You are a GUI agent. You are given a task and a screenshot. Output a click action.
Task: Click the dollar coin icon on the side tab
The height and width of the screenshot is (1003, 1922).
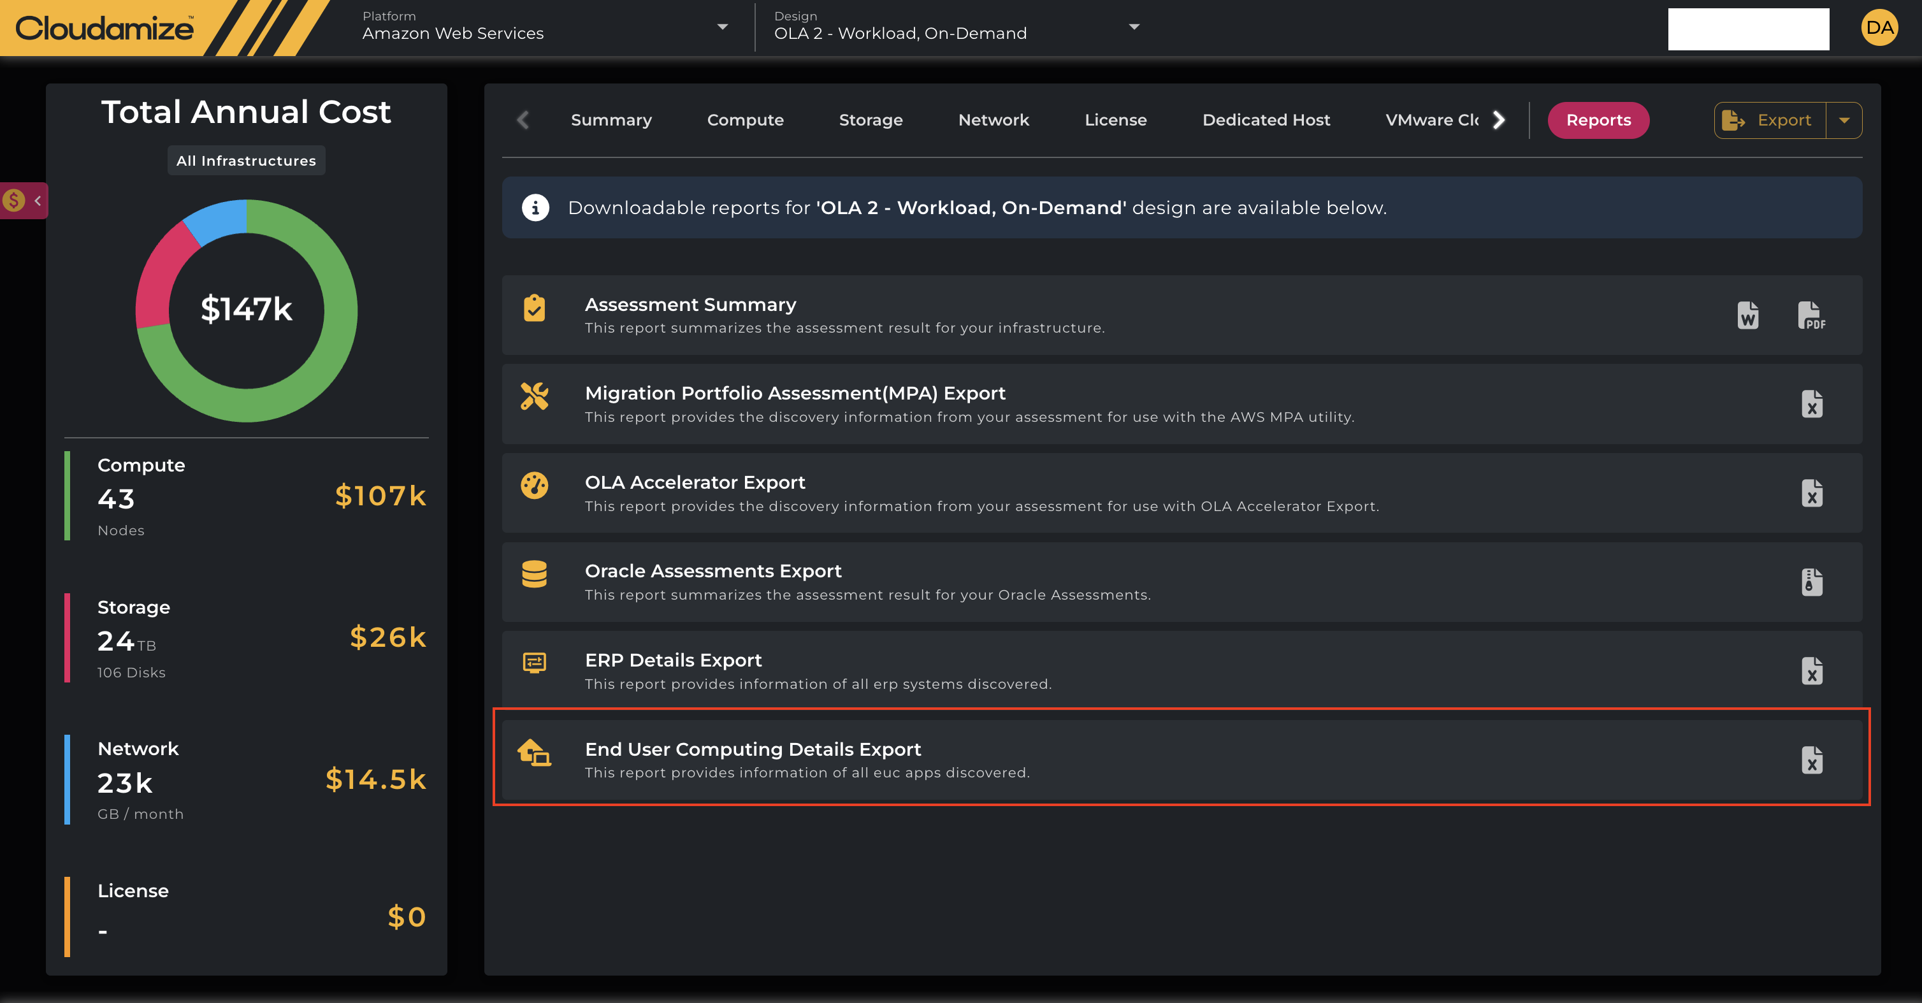(13, 200)
